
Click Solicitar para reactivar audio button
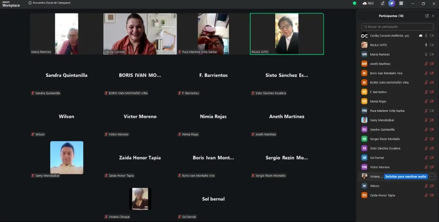click(x=406, y=177)
